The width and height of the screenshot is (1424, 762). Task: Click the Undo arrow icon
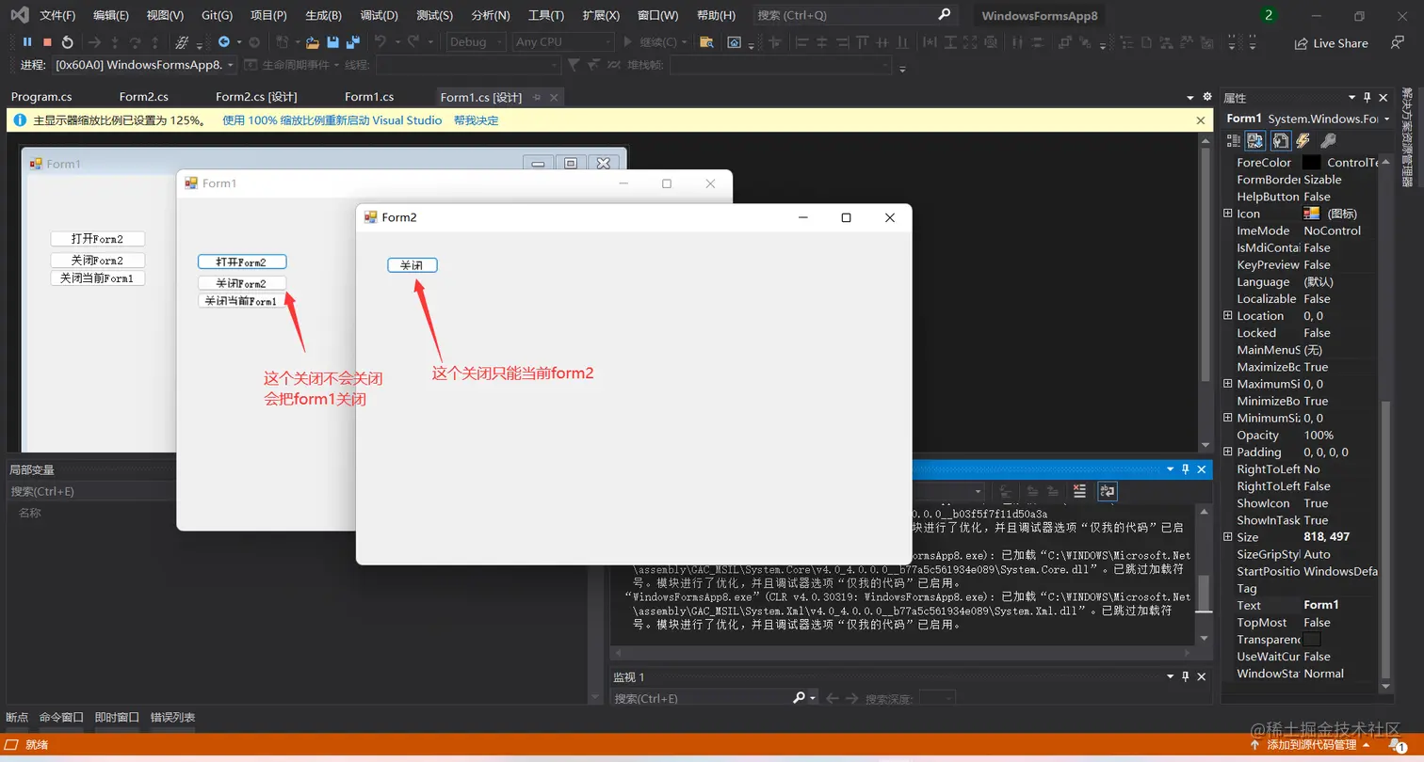pos(380,42)
